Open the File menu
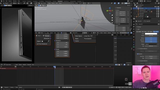 click(x=4, y=1)
